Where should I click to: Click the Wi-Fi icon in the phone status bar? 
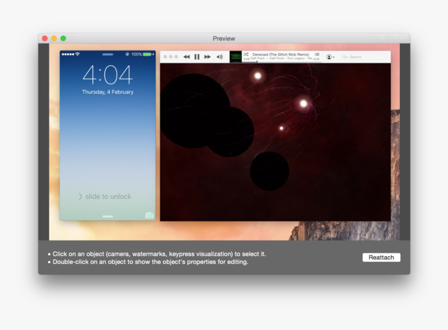tap(78, 54)
